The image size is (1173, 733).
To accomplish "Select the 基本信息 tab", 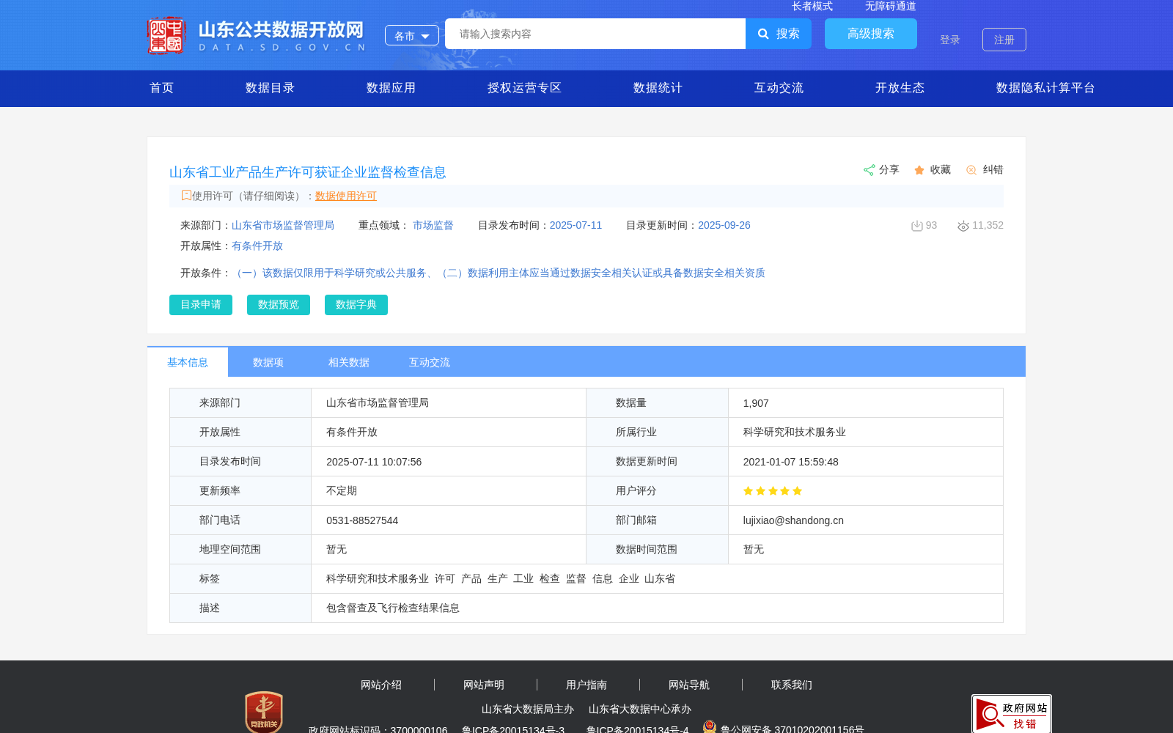I will [x=188, y=362].
